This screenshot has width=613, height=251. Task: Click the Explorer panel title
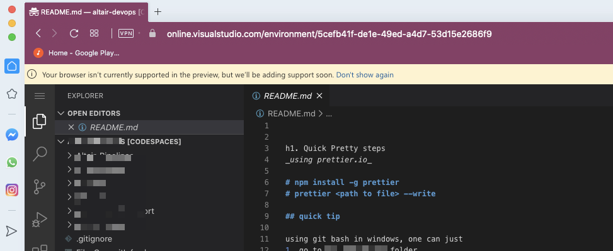click(x=85, y=96)
